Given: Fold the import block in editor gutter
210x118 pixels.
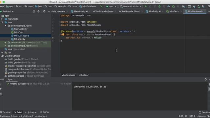Looking at the screenshot, I should coord(60,22).
